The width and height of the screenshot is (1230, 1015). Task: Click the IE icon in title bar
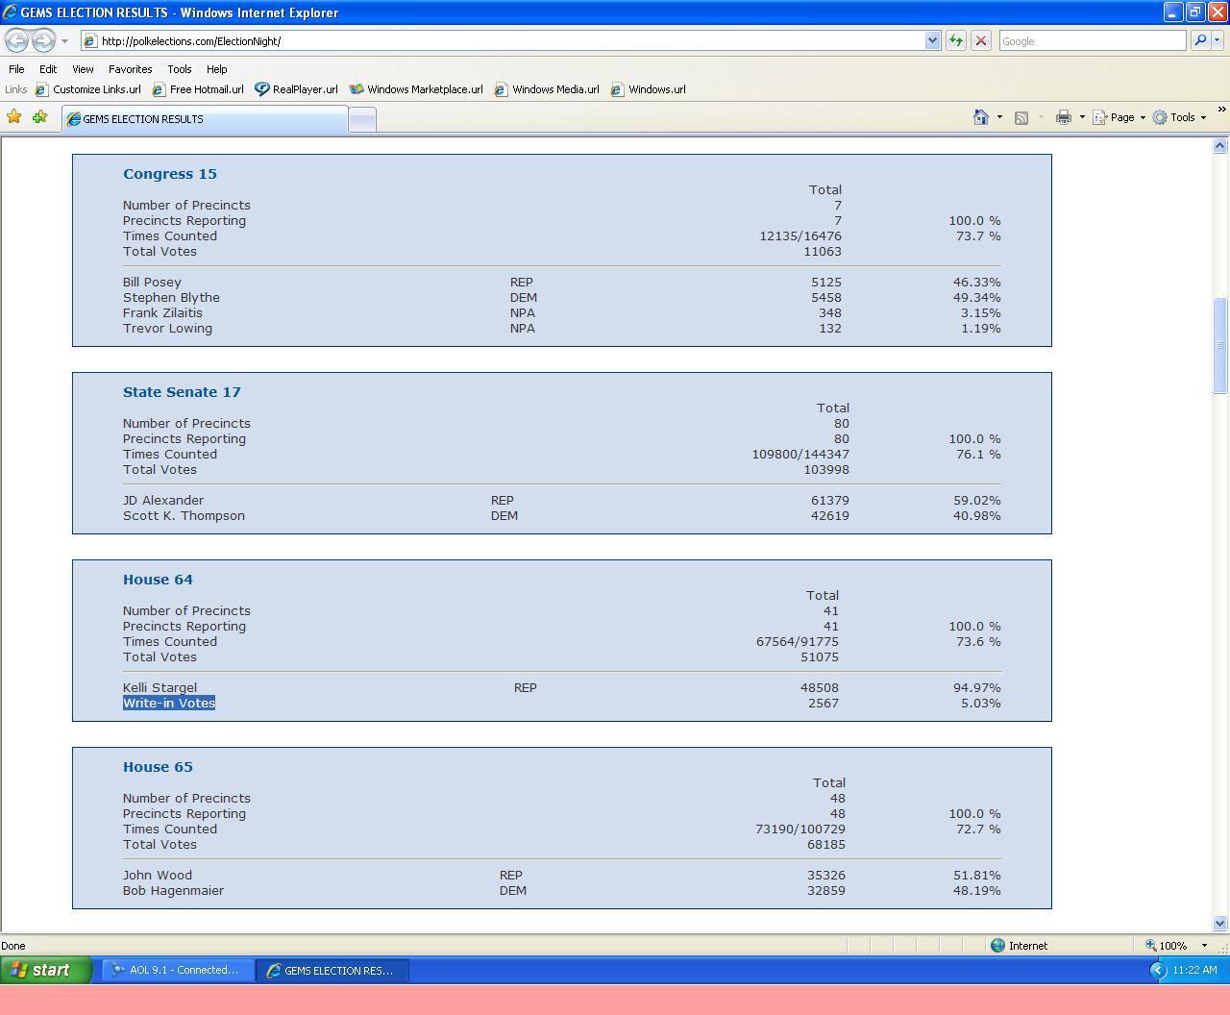(10, 12)
